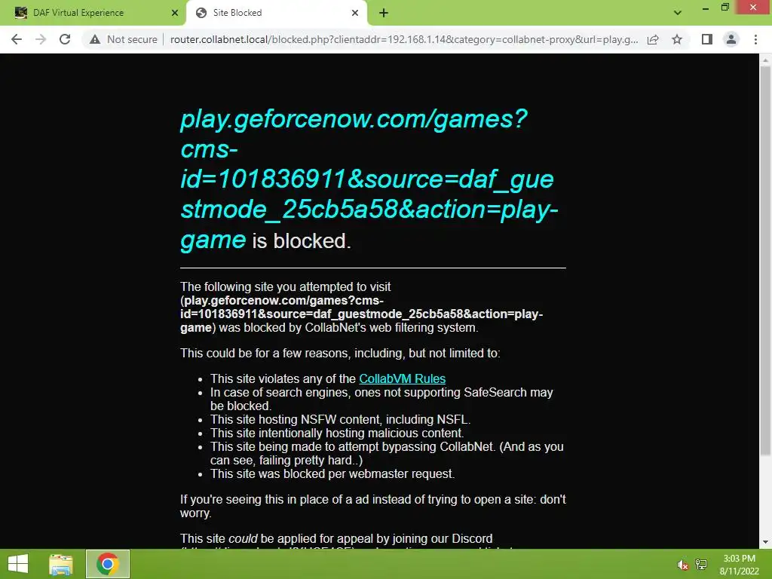Click the Chrome taskbar icon

tap(108, 564)
